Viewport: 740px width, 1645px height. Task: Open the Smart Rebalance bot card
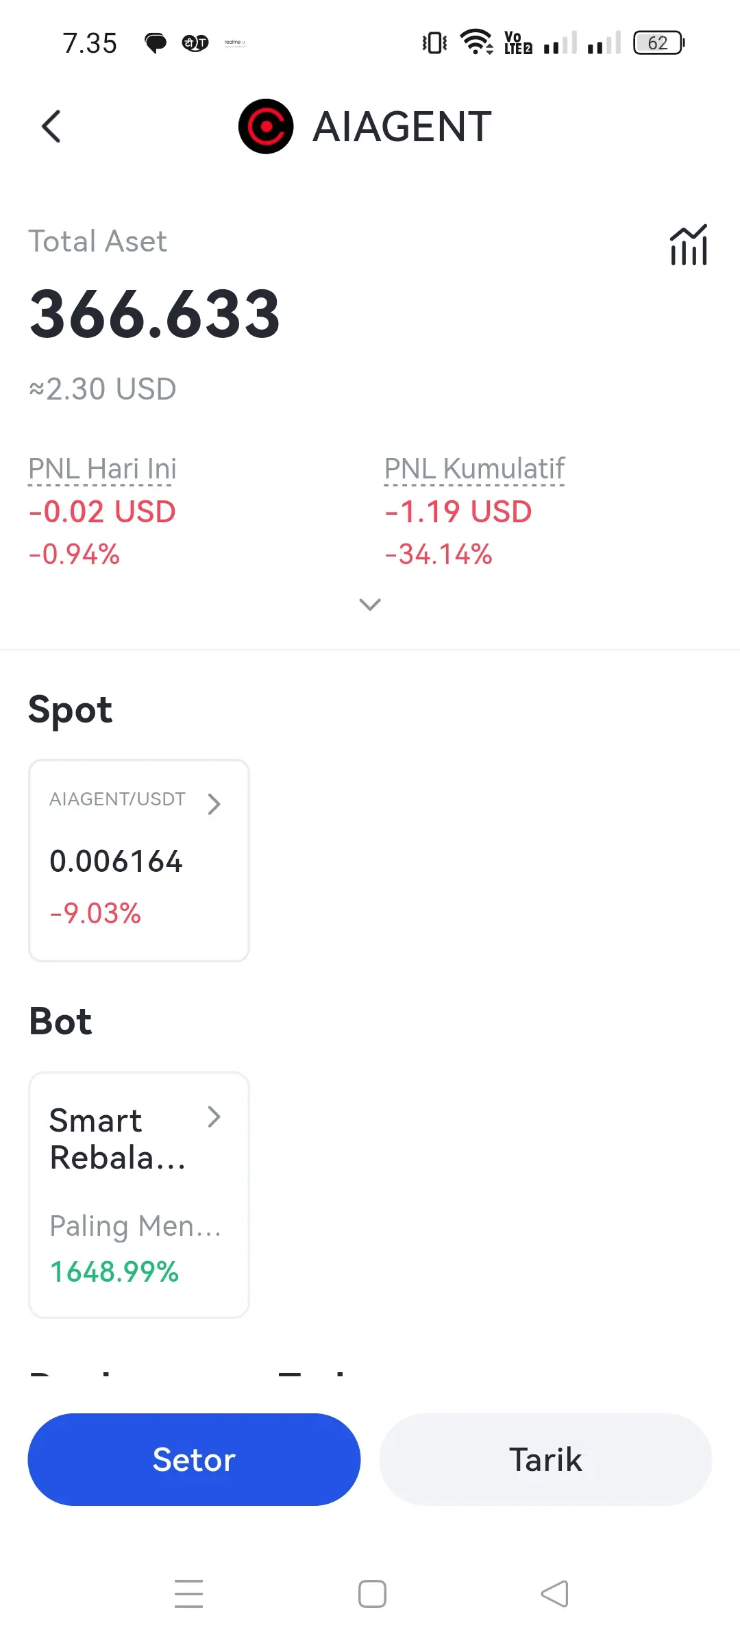click(139, 1195)
